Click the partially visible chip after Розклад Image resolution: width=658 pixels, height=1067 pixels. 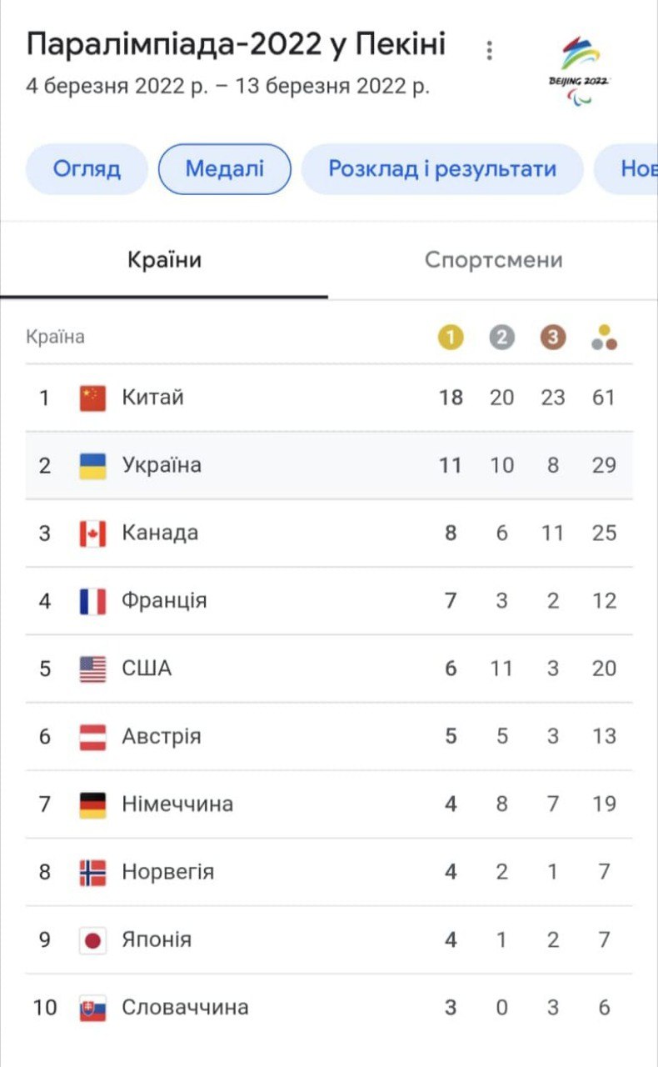(633, 169)
